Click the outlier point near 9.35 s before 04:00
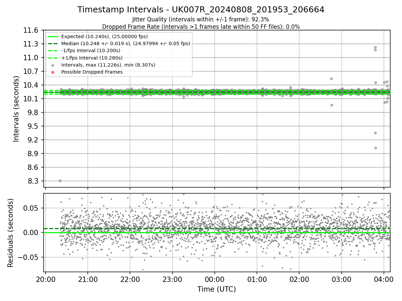 375,133
